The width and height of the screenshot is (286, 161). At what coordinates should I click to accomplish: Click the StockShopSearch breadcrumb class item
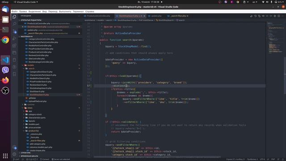166,20
